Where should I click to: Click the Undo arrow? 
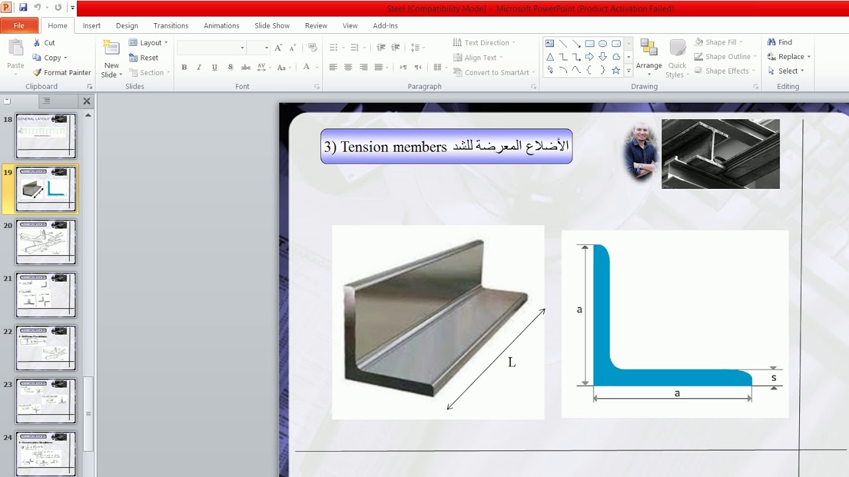click(37, 7)
